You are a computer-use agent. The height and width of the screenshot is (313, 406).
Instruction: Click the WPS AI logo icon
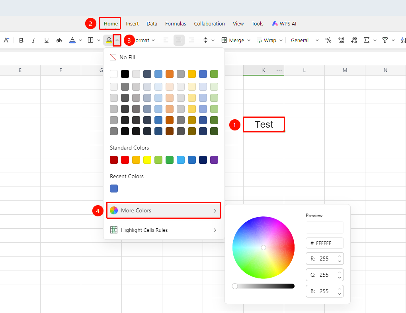[x=275, y=23]
